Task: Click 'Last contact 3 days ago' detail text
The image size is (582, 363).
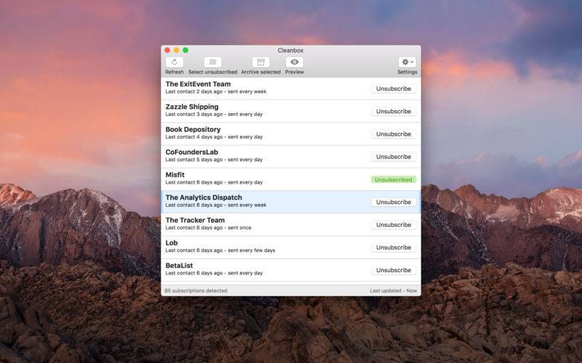Action: [x=194, y=115]
